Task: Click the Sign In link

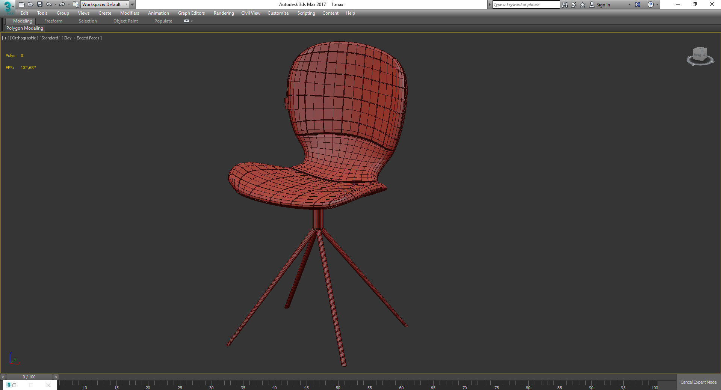Action: (603, 5)
